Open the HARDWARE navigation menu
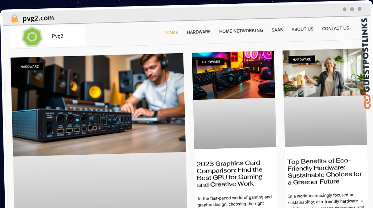Image resolution: width=373 pixels, height=208 pixels. (x=199, y=32)
